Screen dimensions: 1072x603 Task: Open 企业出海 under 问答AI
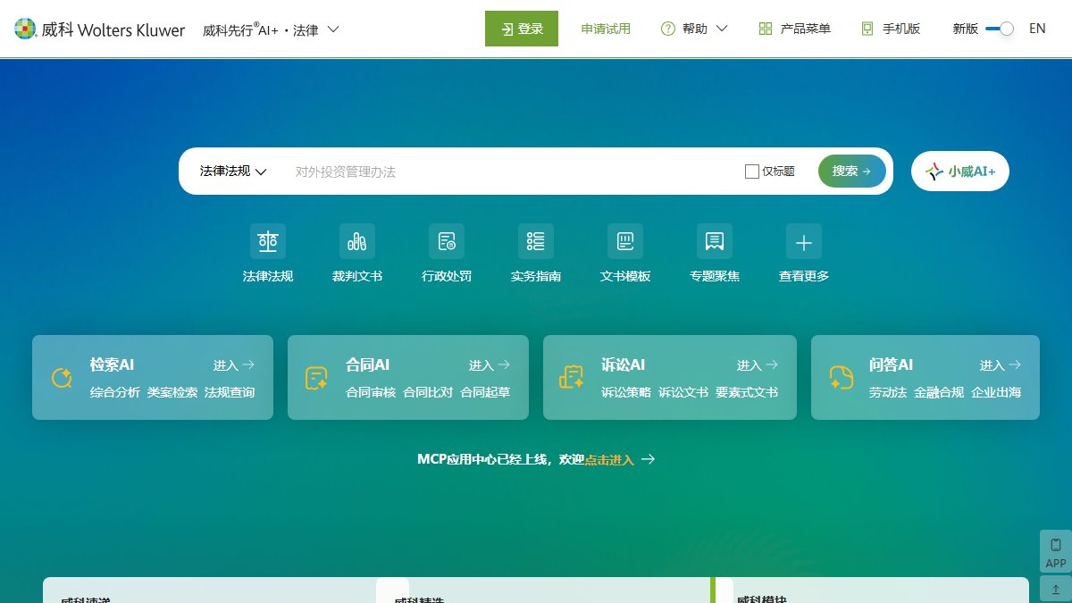coord(996,392)
